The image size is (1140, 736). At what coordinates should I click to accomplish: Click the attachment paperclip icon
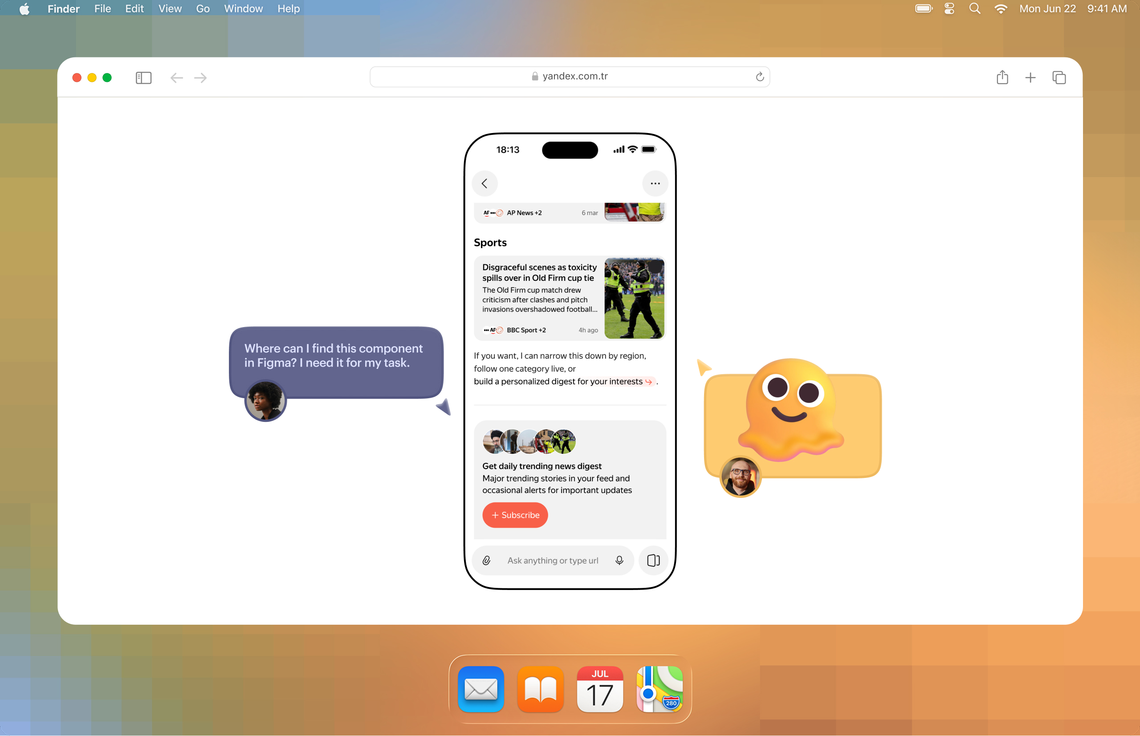[486, 561]
